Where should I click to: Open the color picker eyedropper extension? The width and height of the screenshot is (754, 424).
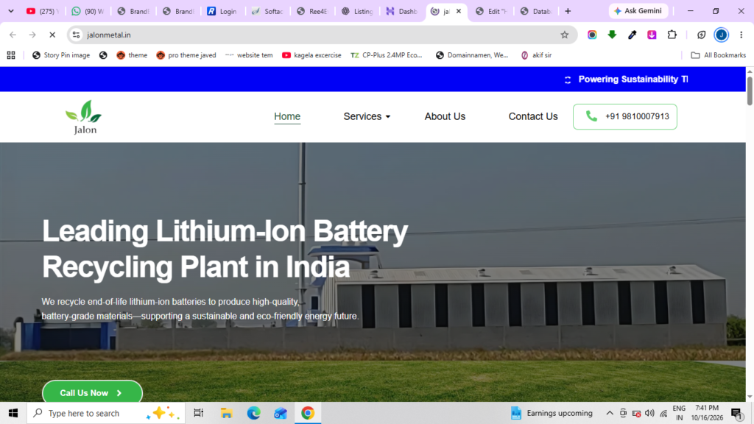632,35
